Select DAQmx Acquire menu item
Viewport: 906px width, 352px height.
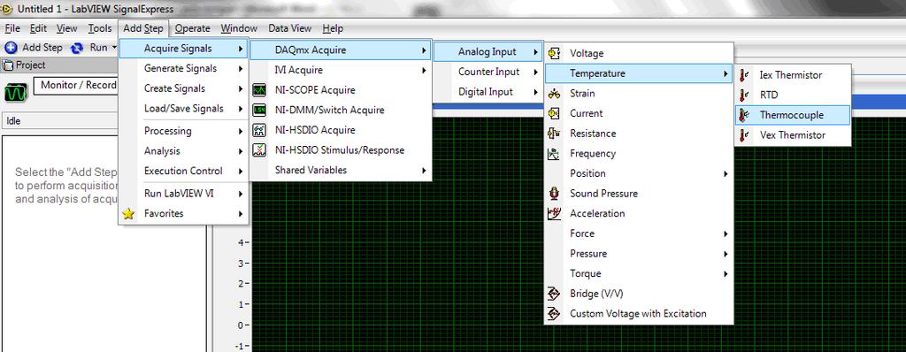341,50
